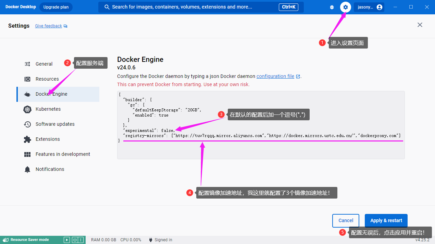This screenshot has width=435, height=244.
Task: Start Docker with the play button
Action: click(67, 240)
